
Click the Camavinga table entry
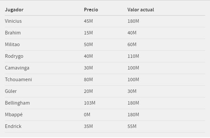tap(17, 68)
